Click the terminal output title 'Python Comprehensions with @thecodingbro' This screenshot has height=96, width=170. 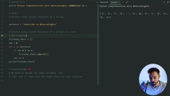(124, 6)
